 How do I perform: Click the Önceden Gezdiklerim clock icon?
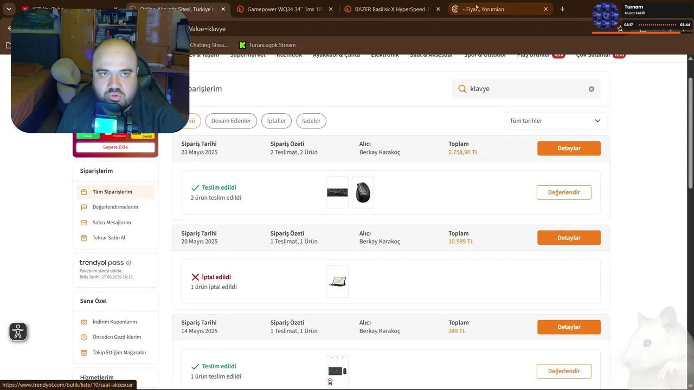tap(83, 337)
